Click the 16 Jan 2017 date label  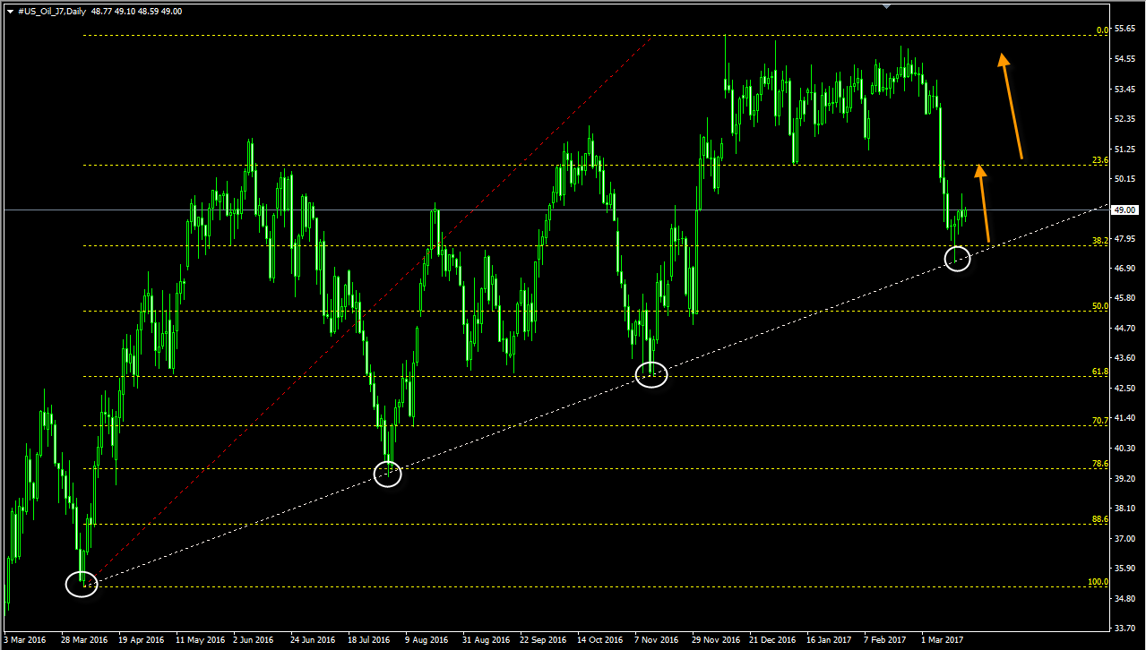[830, 640]
